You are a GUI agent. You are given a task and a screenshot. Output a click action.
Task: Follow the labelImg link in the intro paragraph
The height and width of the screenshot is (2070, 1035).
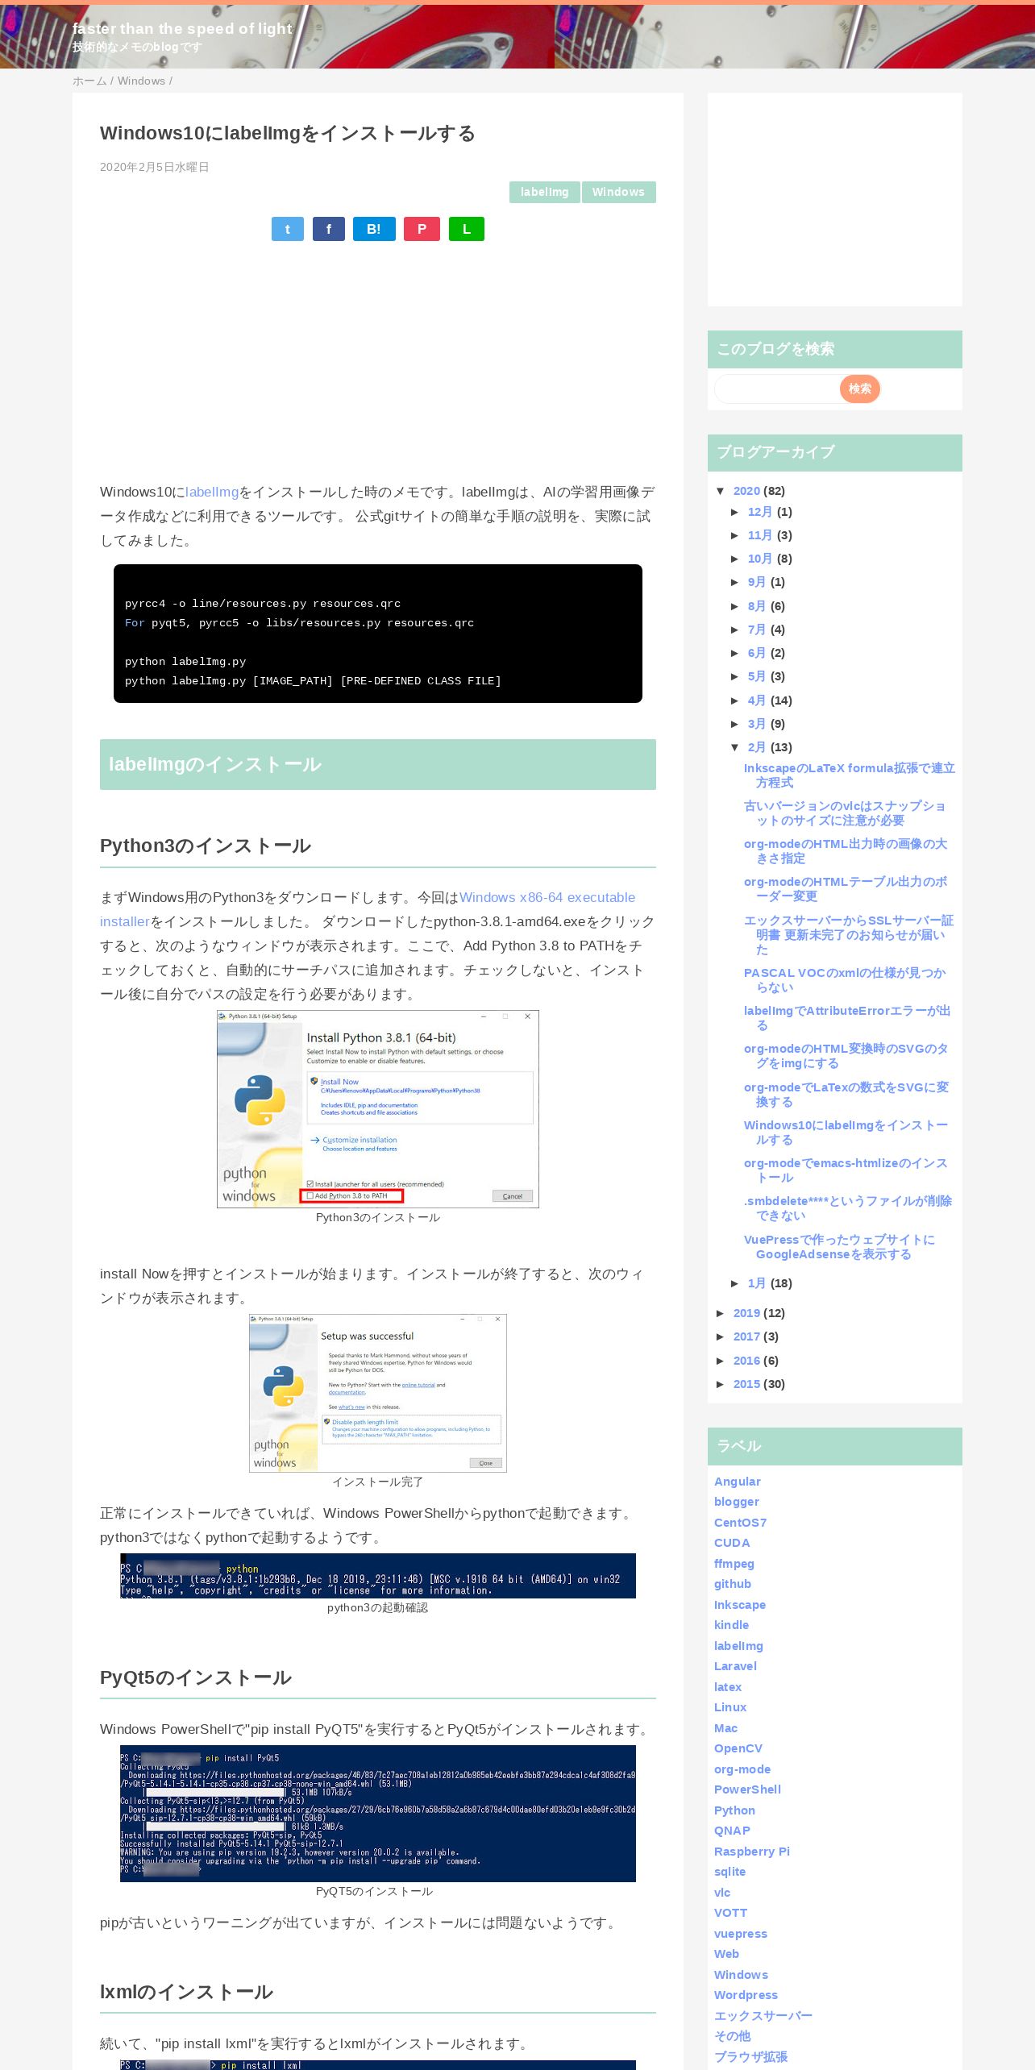212,492
